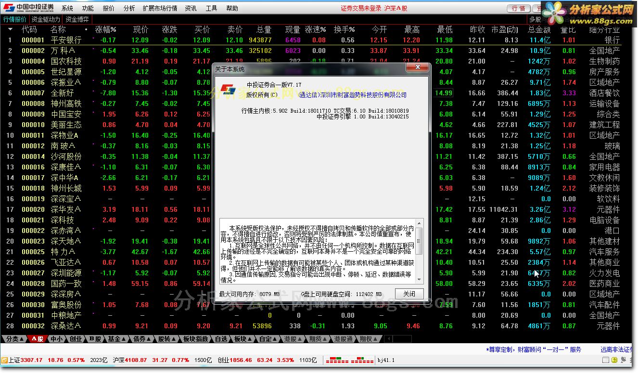This screenshot has width=638, height=373.
Task: Open the 功能 menu
Action: 88,8
